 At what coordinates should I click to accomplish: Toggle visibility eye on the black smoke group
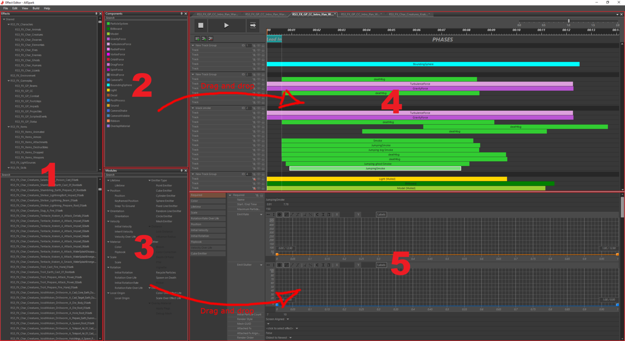(x=258, y=108)
